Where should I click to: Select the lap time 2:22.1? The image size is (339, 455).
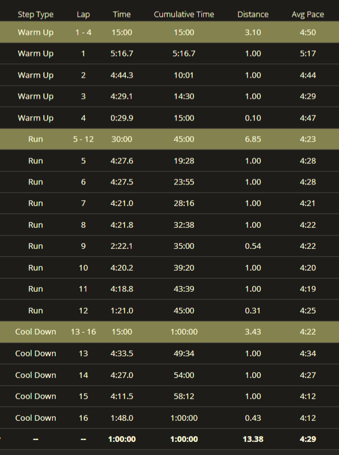coord(121,246)
